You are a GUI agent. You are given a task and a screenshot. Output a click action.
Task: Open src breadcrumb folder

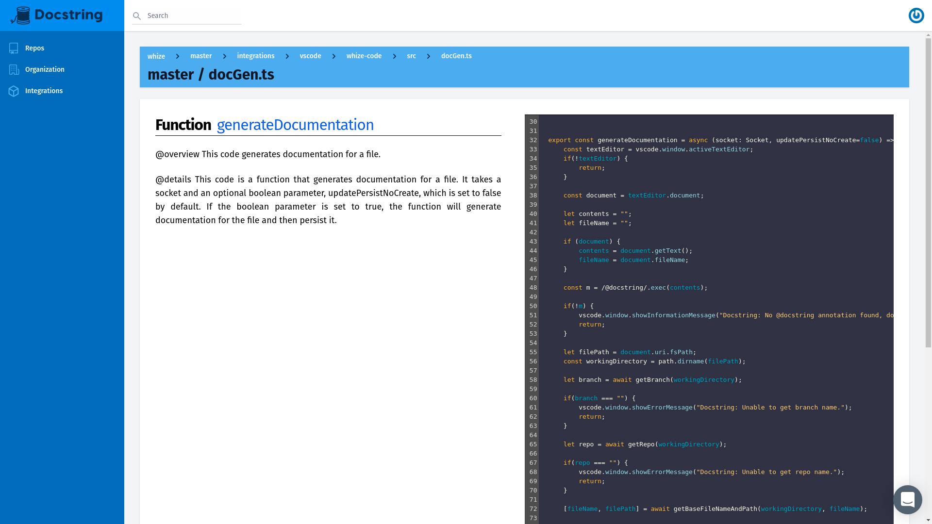pos(411,56)
